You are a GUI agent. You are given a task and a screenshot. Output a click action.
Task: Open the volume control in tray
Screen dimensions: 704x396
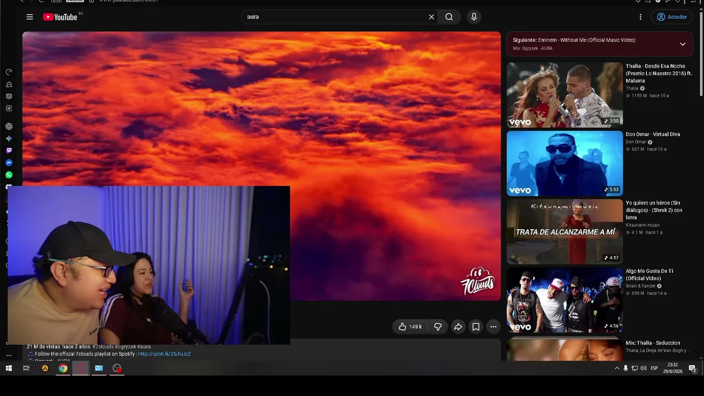(x=643, y=368)
